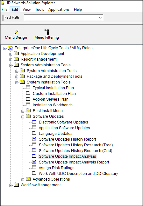
Task: Click the Add-on Servers Plan window icon
Action: tap(28, 99)
